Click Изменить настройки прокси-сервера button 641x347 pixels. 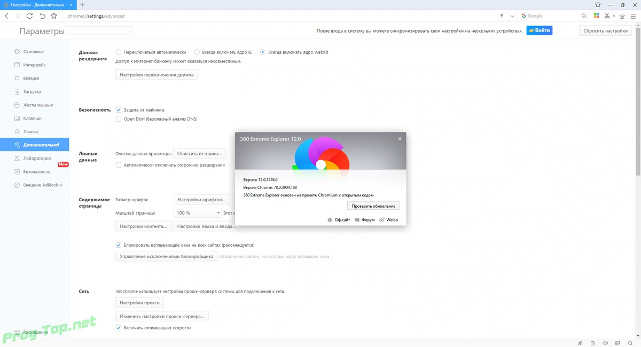[x=162, y=317]
